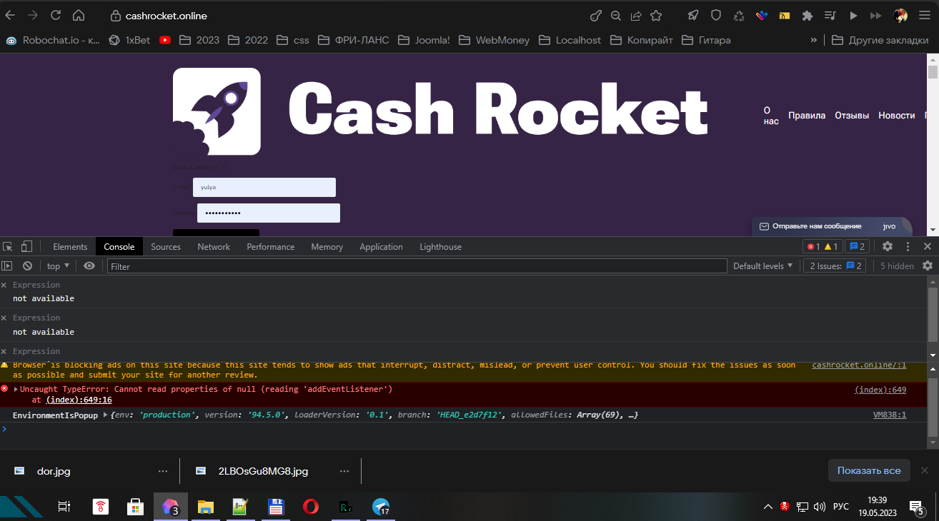
Task: Focus the login field containing yulya
Action: [264, 187]
